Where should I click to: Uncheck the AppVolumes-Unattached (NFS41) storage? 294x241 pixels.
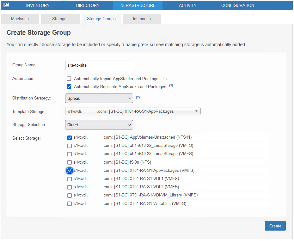click(x=70, y=137)
